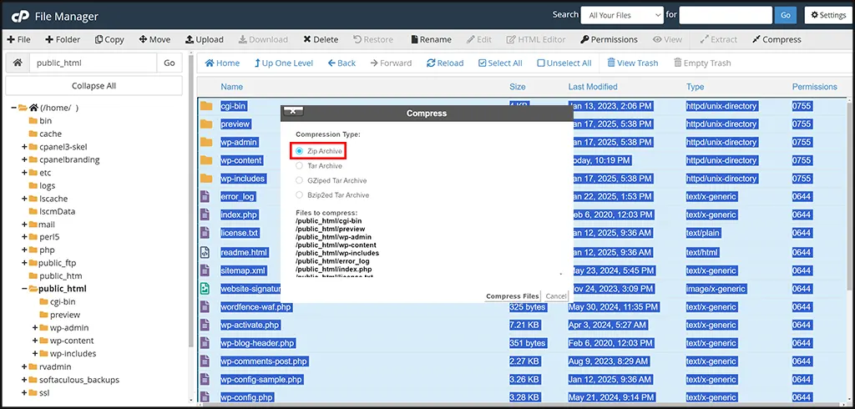Sort by the Permissions column header
The width and height of the screenshot is (855, 409).
[815, 87]
